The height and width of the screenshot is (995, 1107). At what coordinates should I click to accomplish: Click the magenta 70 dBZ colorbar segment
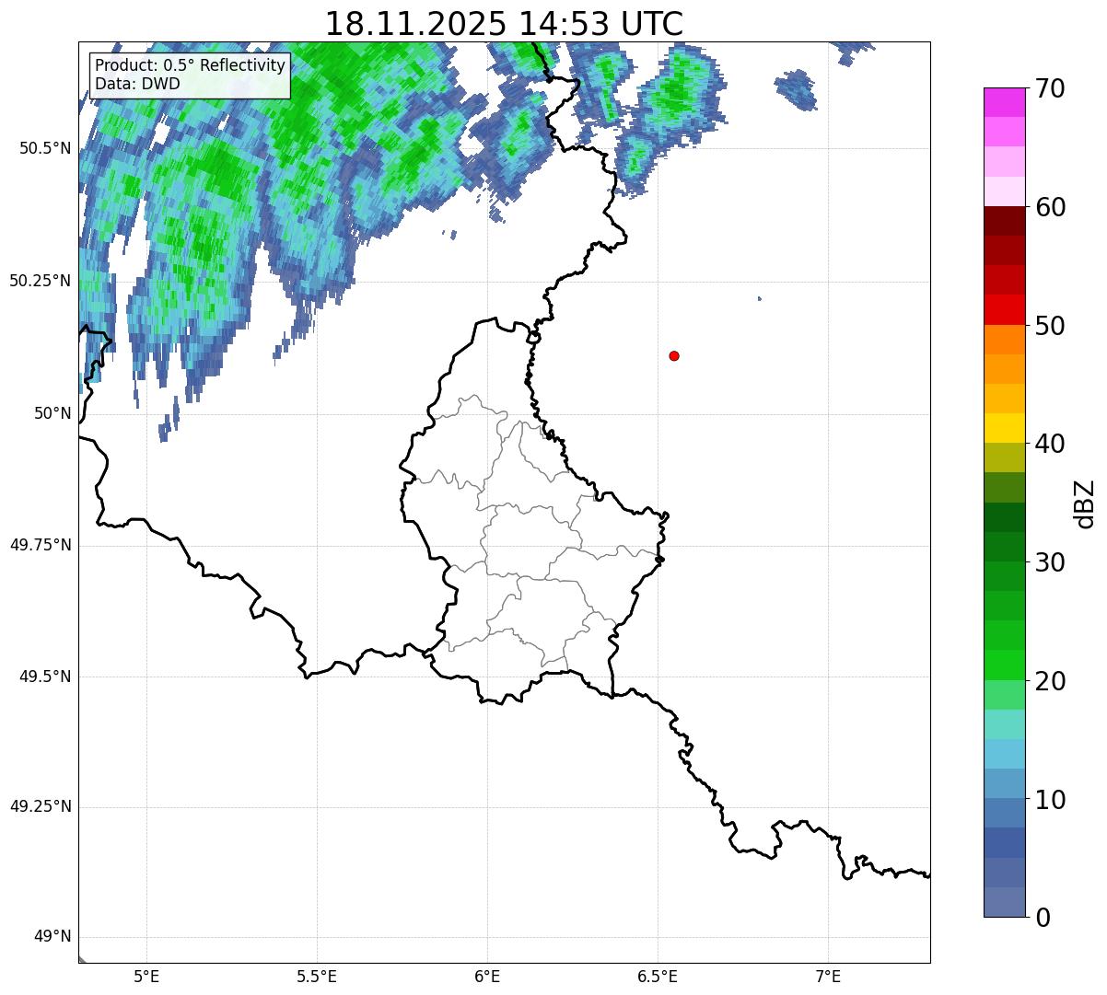click(1005, 102)
